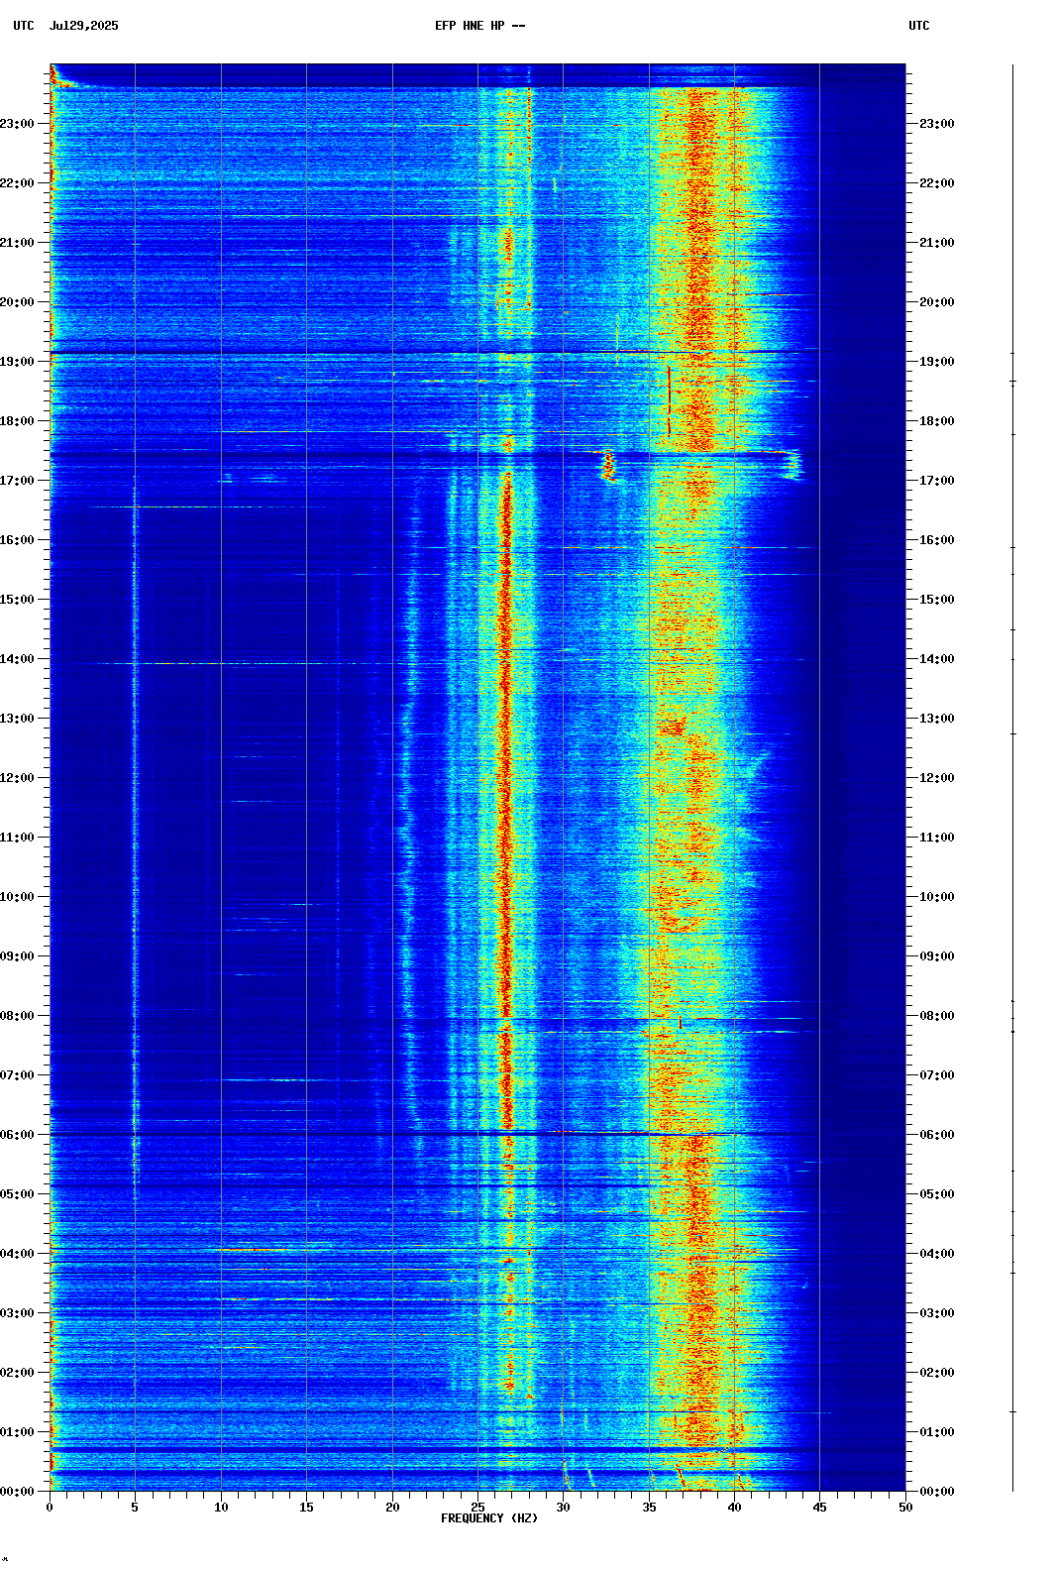The width and height of the screenshot is (1056, 1570).
Task: Select the 21:00 label on the right axis
Action: [937, 243]
